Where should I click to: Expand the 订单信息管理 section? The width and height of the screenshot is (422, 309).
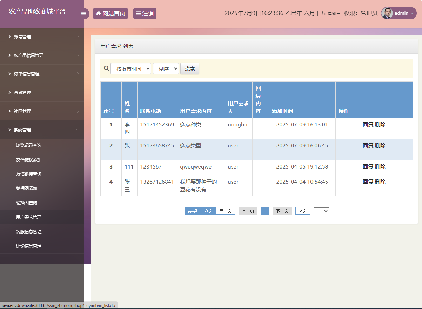click(42, 74)
